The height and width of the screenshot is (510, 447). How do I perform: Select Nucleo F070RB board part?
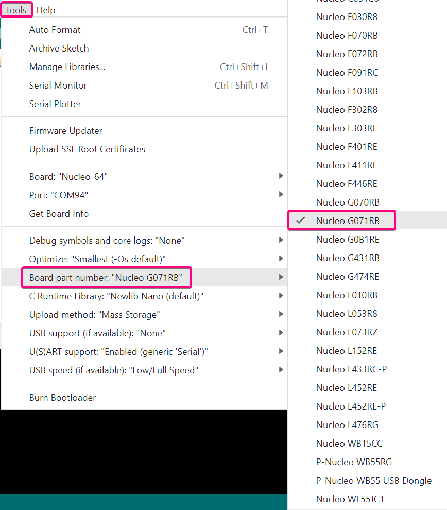click(367, 36)
